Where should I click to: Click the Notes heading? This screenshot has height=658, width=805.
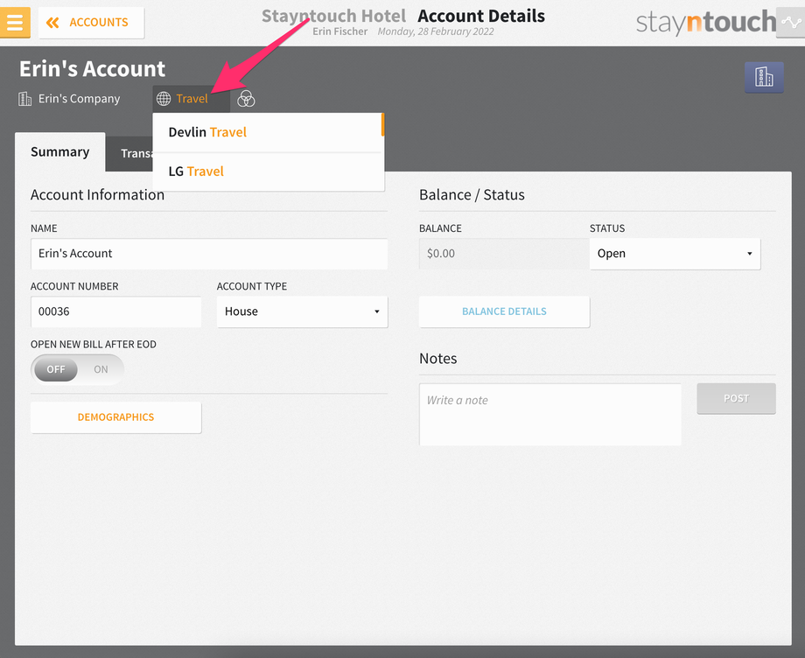tap(437, 358)
